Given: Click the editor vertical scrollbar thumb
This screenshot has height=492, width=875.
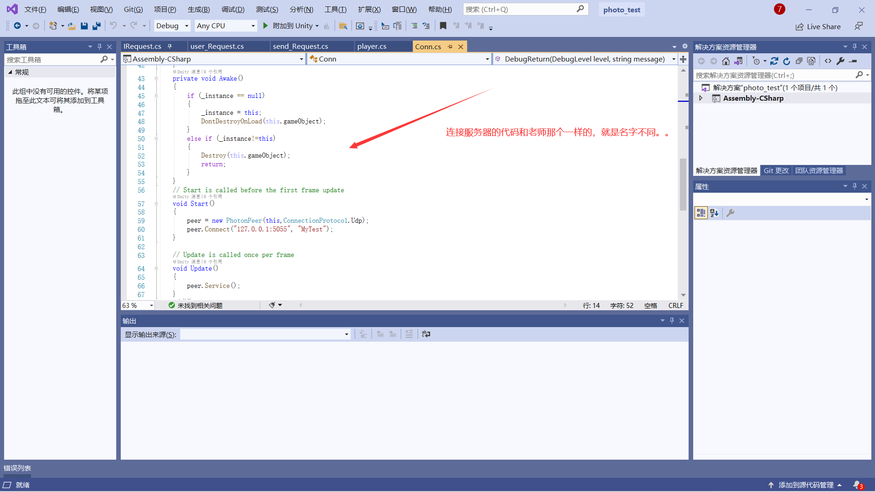Looking at the screenshot, I should point(683,184).
